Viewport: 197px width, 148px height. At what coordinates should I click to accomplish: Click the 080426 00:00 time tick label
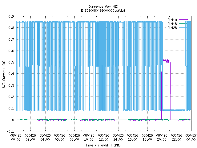point(16,138)
